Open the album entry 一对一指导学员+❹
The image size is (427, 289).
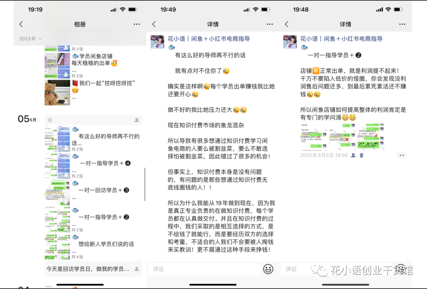tap(105, 163)
